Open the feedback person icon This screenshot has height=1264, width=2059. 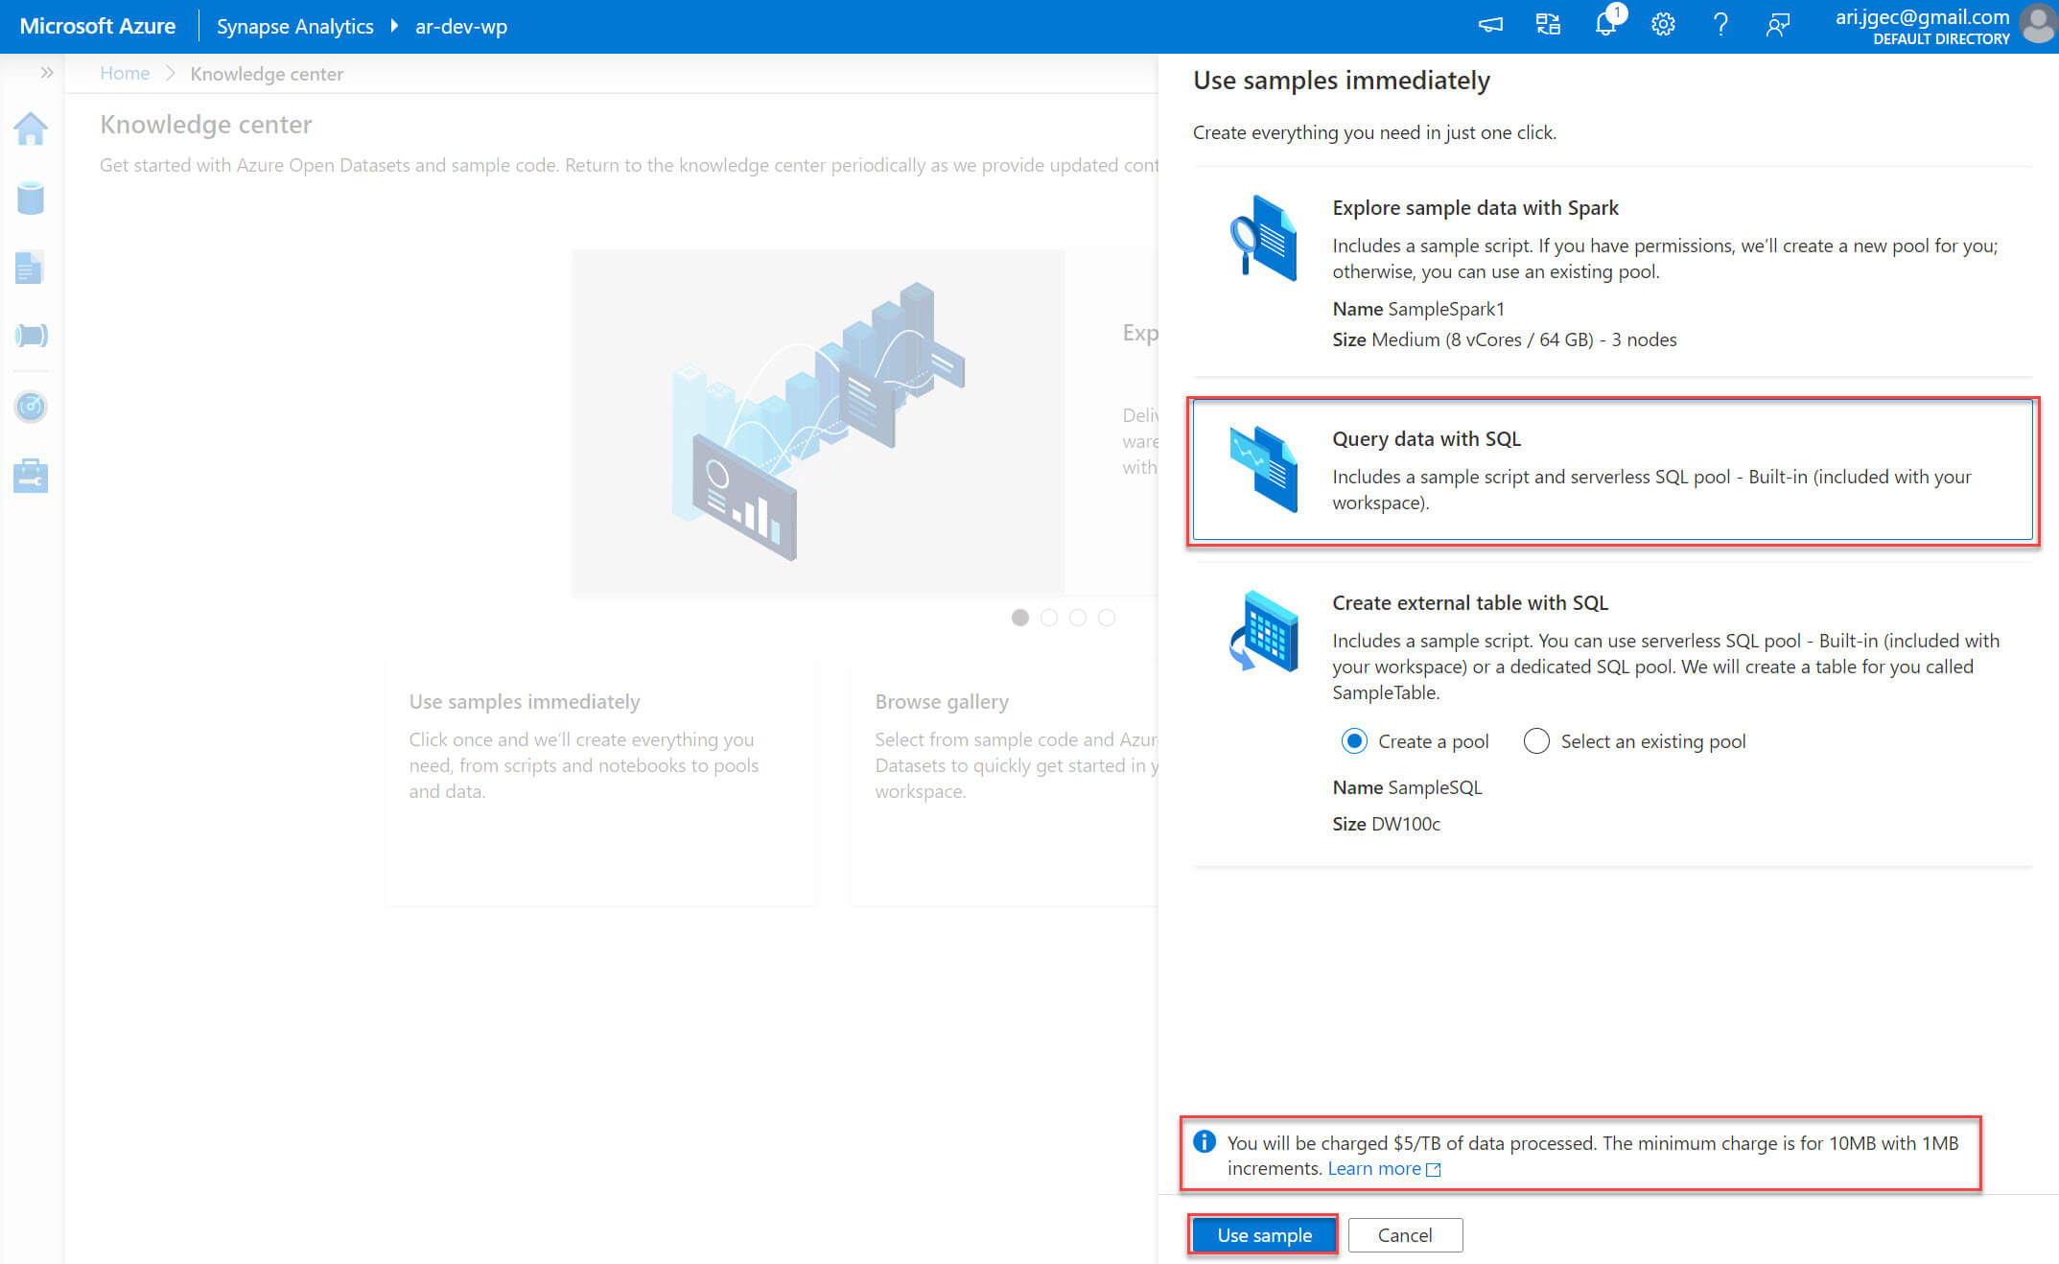[x=1777, y=25]
